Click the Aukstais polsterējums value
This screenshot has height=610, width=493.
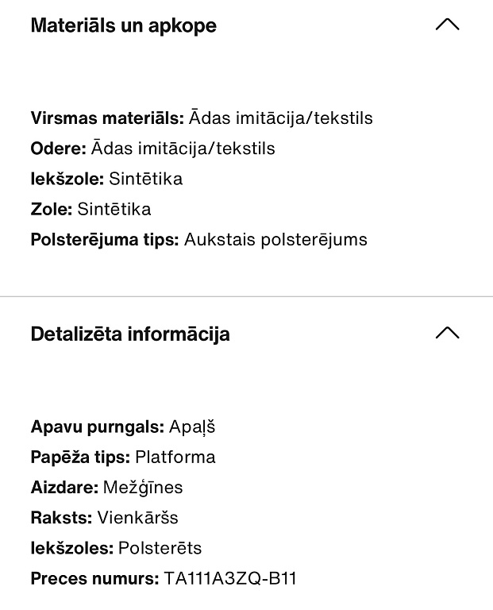click(x=275, y=239)
